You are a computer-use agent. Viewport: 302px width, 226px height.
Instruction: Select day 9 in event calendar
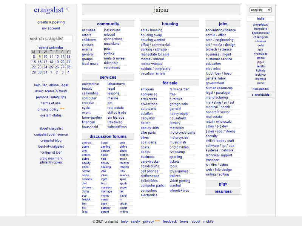[x=40, y=57]
